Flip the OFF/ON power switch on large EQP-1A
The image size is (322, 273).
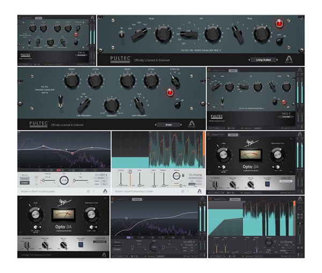click(178, 105)
